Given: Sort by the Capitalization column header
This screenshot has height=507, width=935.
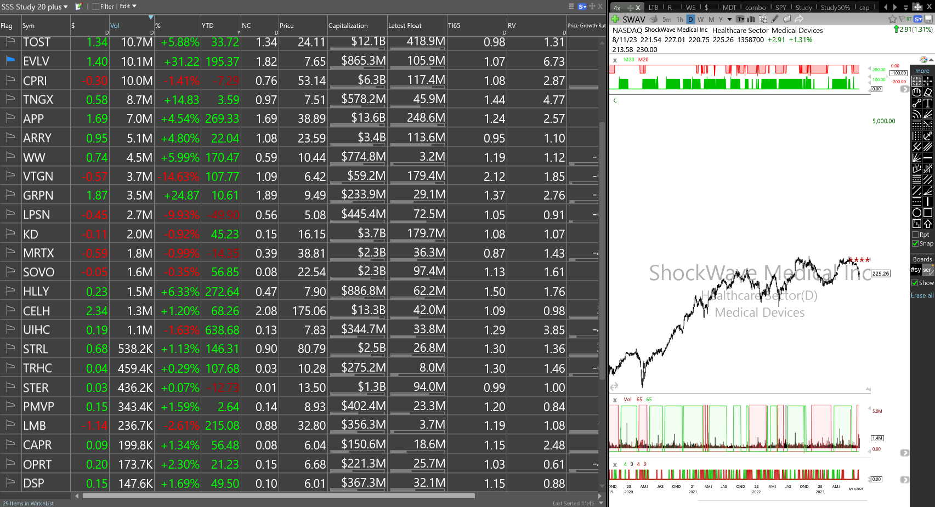Looking at the screenshot, I should point(348,26).
